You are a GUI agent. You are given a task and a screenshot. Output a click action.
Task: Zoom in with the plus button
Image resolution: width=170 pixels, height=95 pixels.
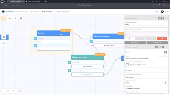14,91
